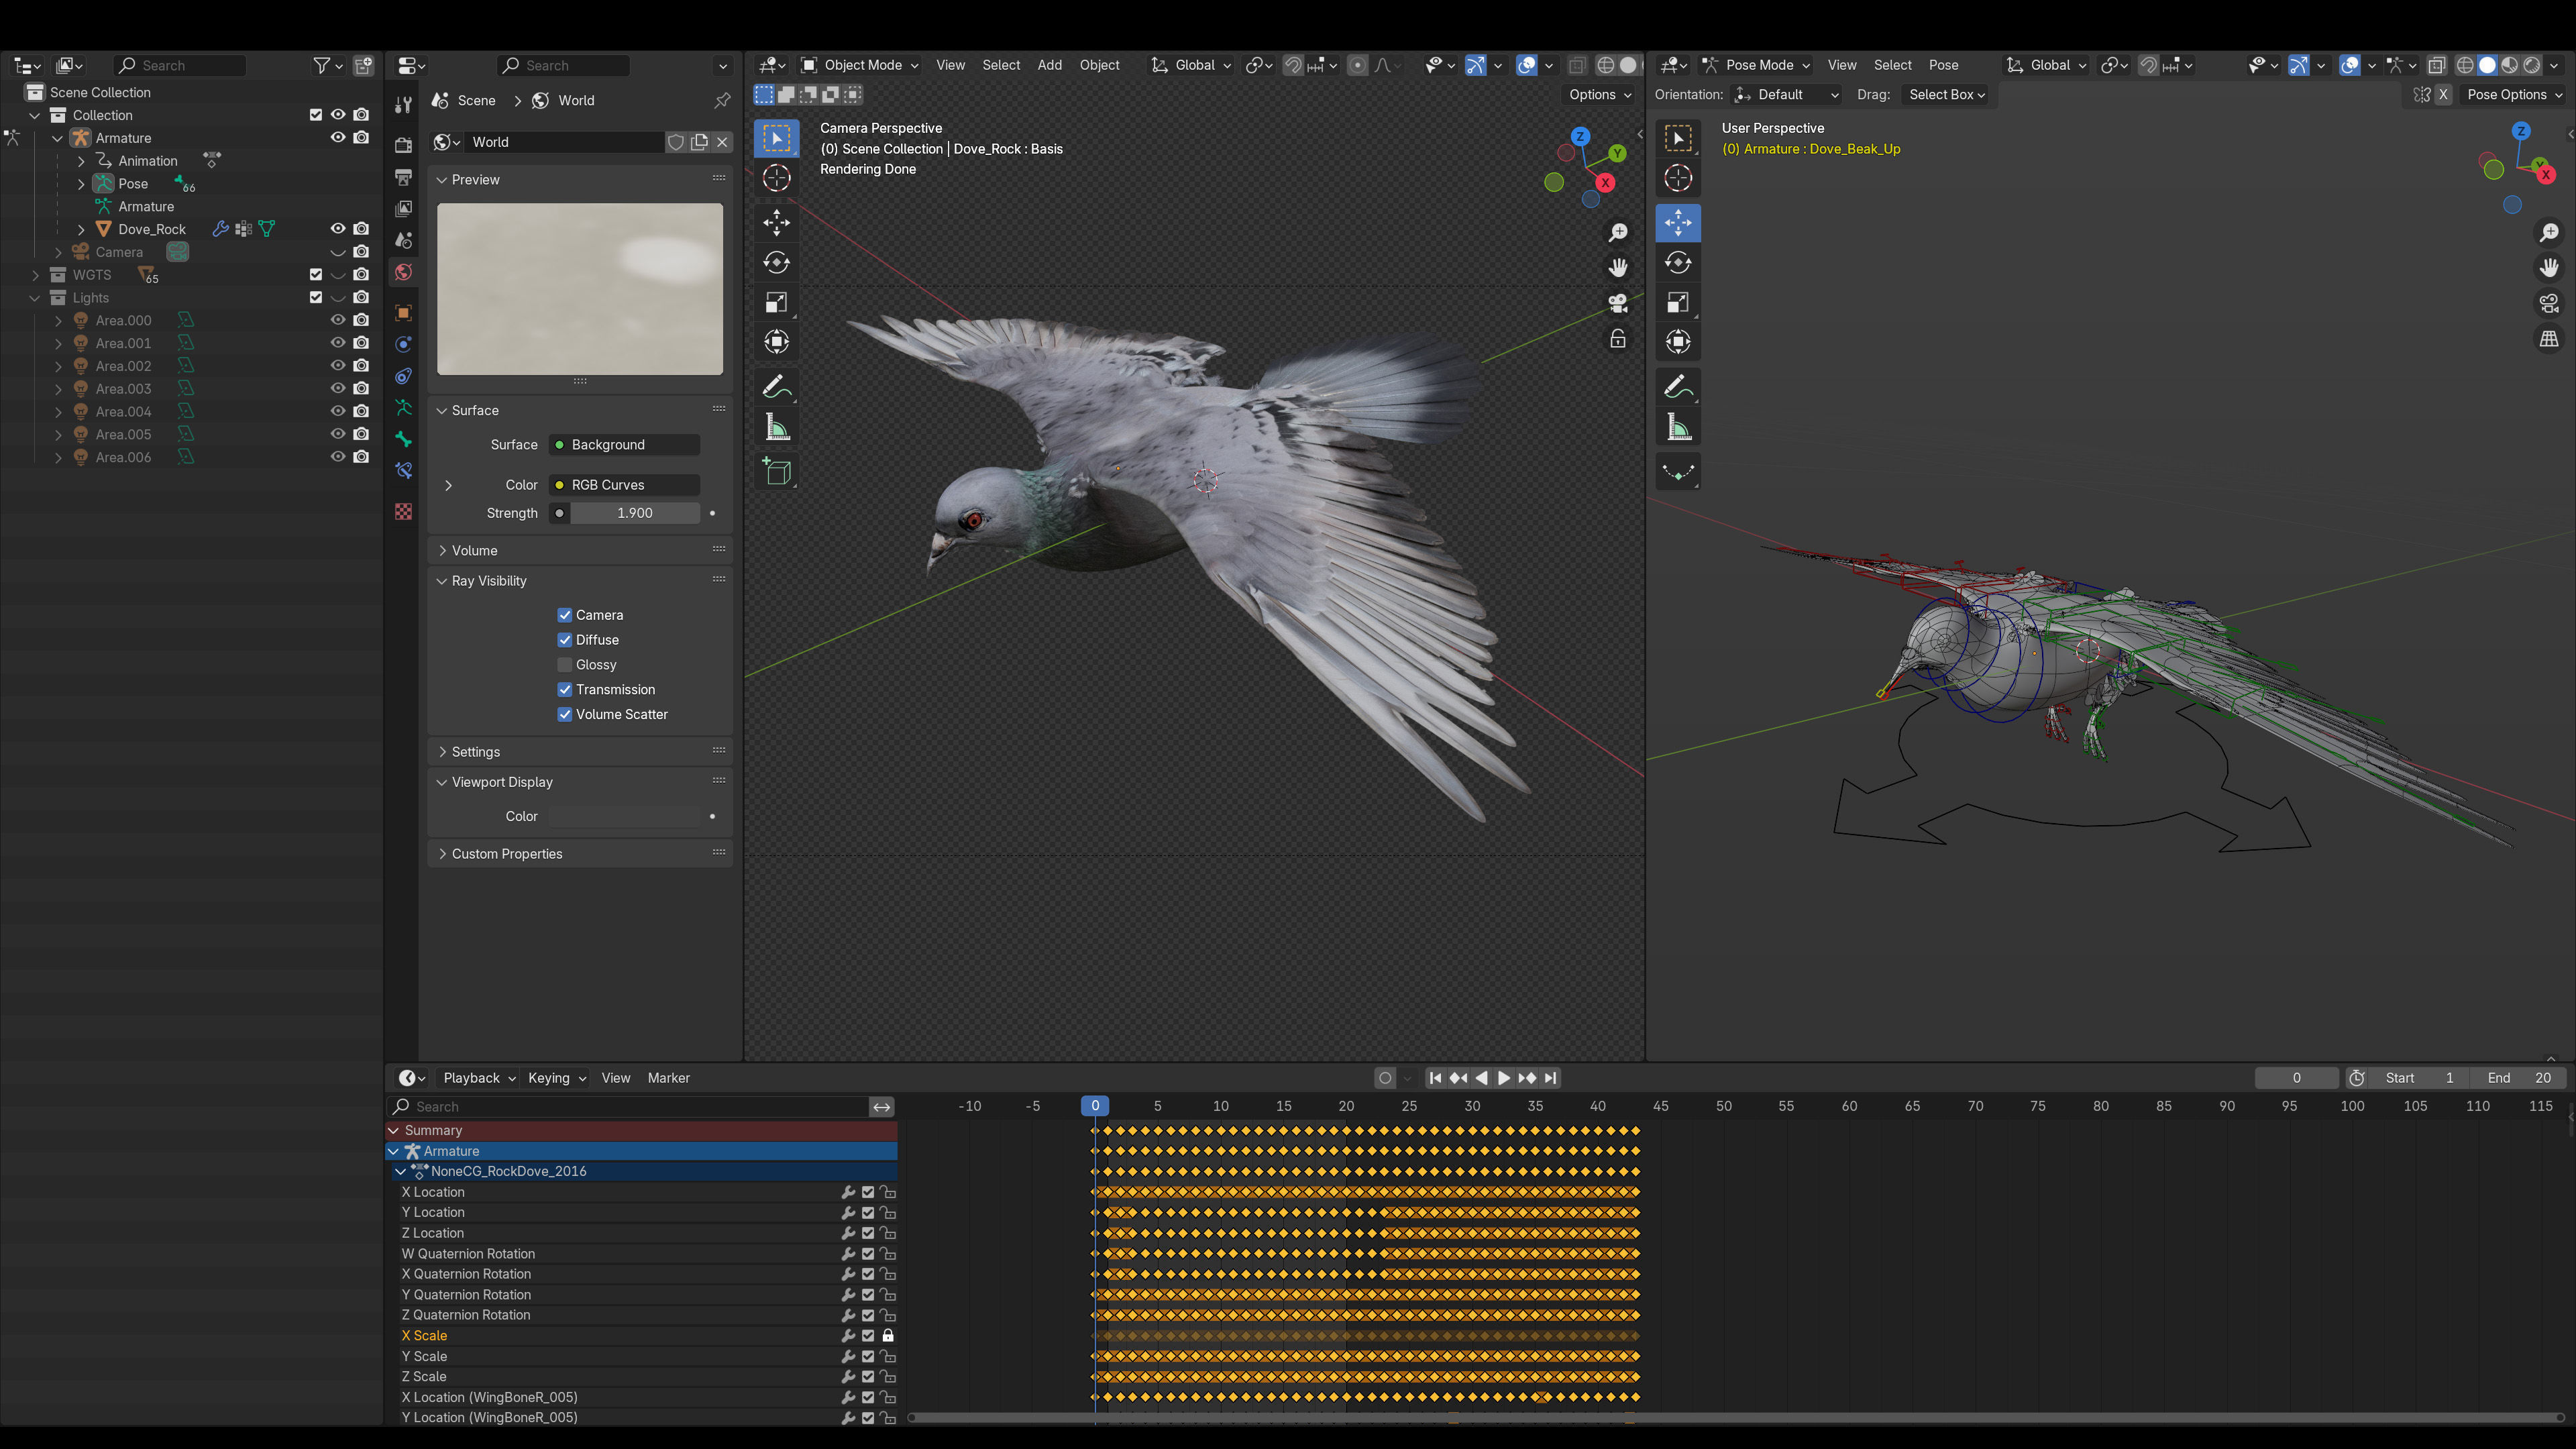
Task: Enable the Glossy ray visibility checkbox
Action: click(565, 665)
